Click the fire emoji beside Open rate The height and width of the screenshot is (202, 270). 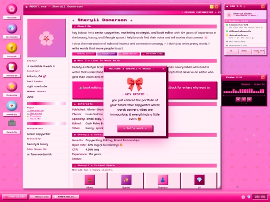[x=121, y=145]
